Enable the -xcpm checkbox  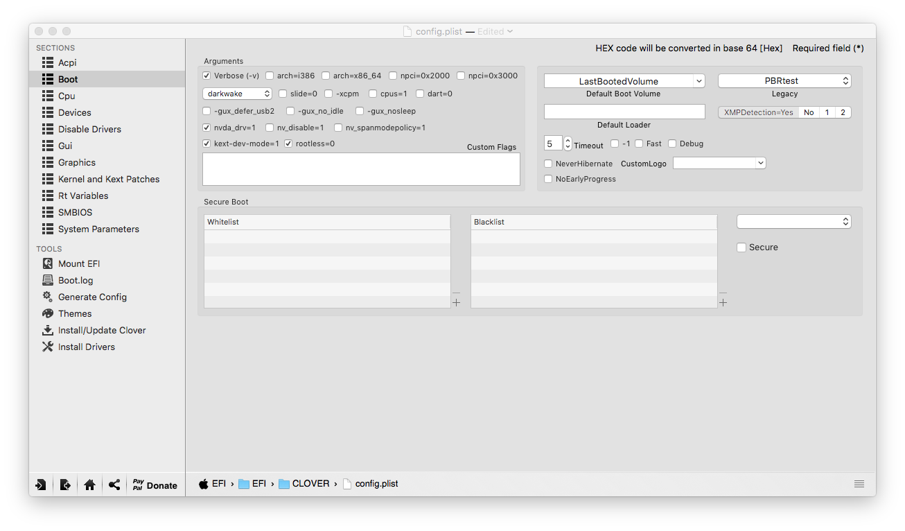point(328,94)
